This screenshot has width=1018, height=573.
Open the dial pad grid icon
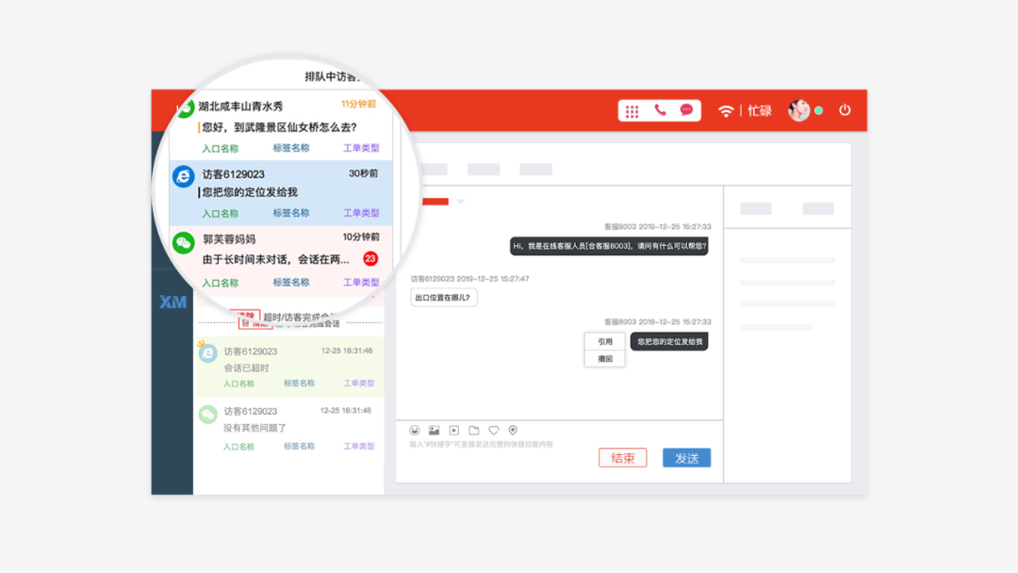pos(632,111)
